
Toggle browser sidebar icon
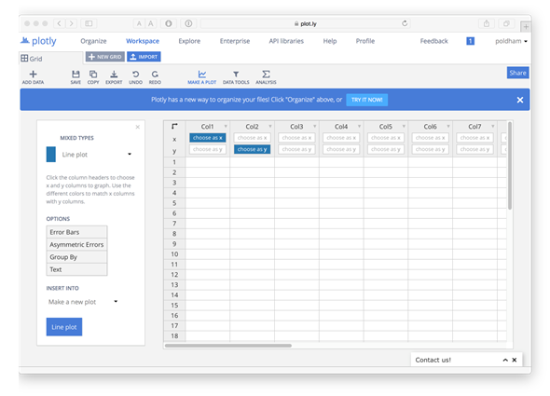(89, 23)
